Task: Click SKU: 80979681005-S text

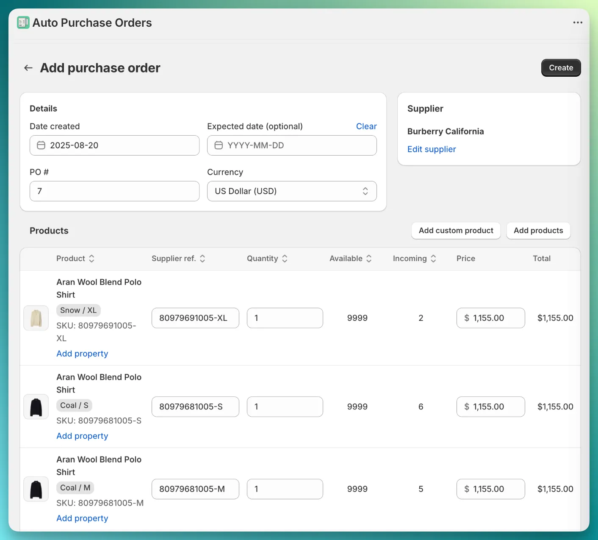Action: pyautogui.click(x=99, y=420)
